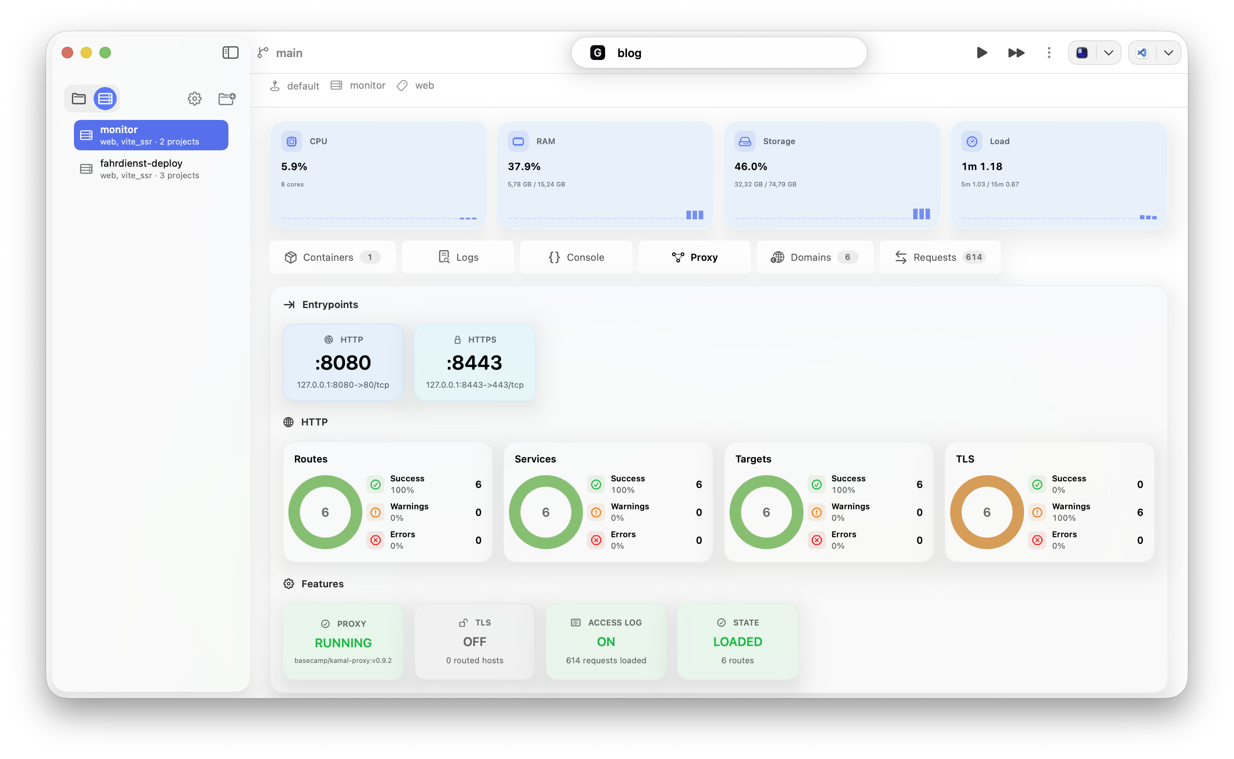Switch to the Domains tab
Viewport: 1234px width, 759px height.
[815, 257]
